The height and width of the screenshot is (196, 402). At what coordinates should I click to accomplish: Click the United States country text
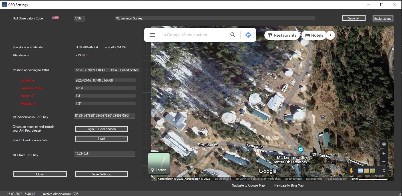pyautogui.click(x=129, y=70)
